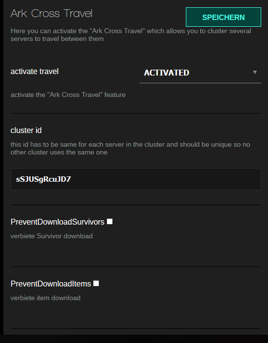268x343 pixels.
Task: Click the "activate travel" label
Action: pos(35,72)
